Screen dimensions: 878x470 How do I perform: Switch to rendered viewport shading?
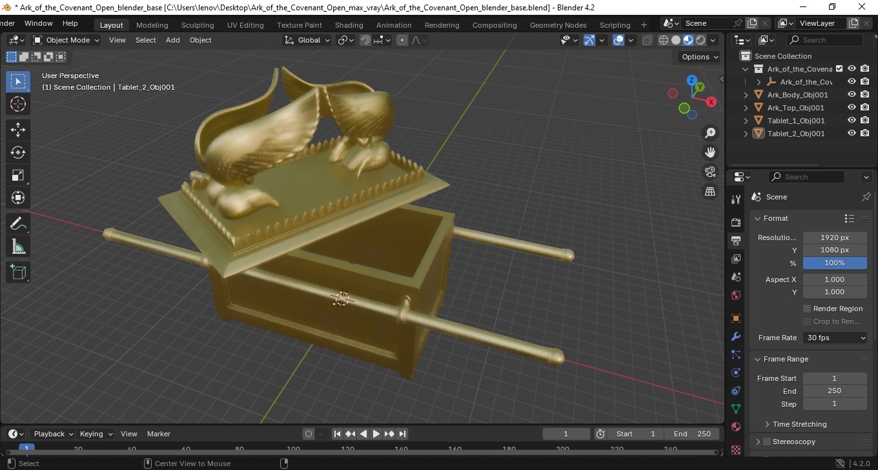coord(700,40)
